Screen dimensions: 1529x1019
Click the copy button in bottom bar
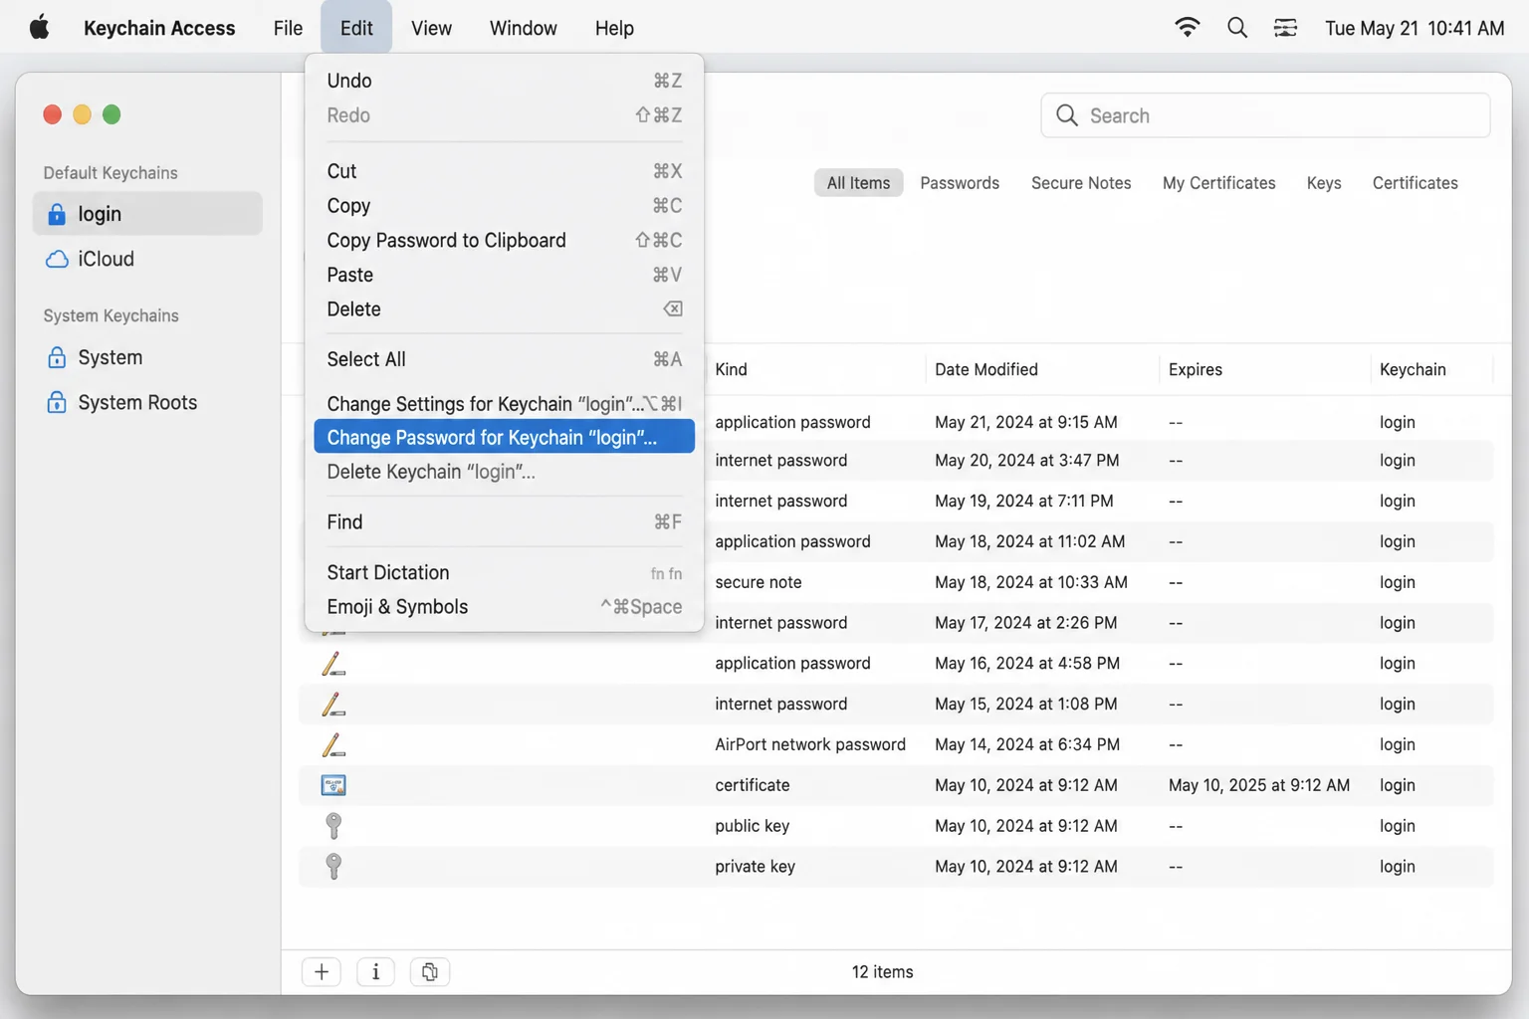click(x=430, y=972)
